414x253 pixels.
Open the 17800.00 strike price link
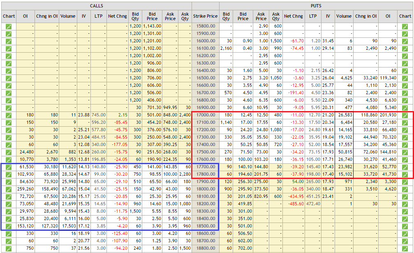tap(206, 174)
